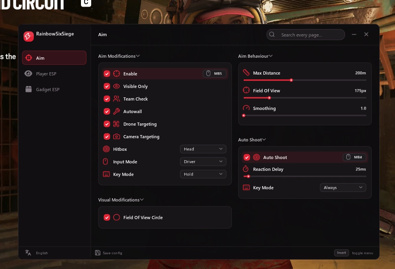Switch to the Gadget ESP tab
The image size is (395, 269).
54,89
